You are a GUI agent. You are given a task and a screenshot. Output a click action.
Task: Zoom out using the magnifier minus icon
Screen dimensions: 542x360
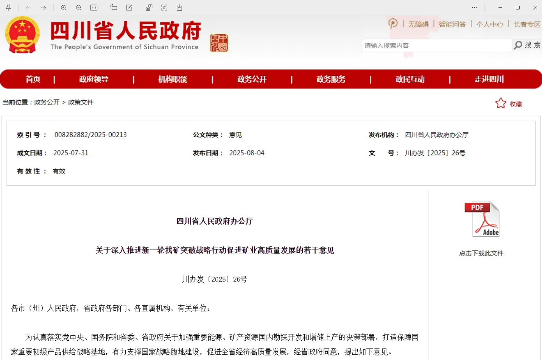[x=79, y=8]
